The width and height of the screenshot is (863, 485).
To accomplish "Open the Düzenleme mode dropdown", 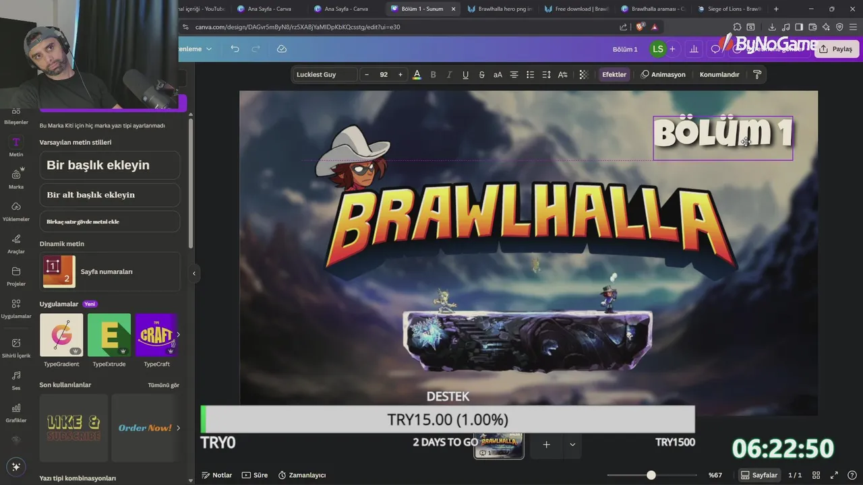I will [x=195, y=49].
